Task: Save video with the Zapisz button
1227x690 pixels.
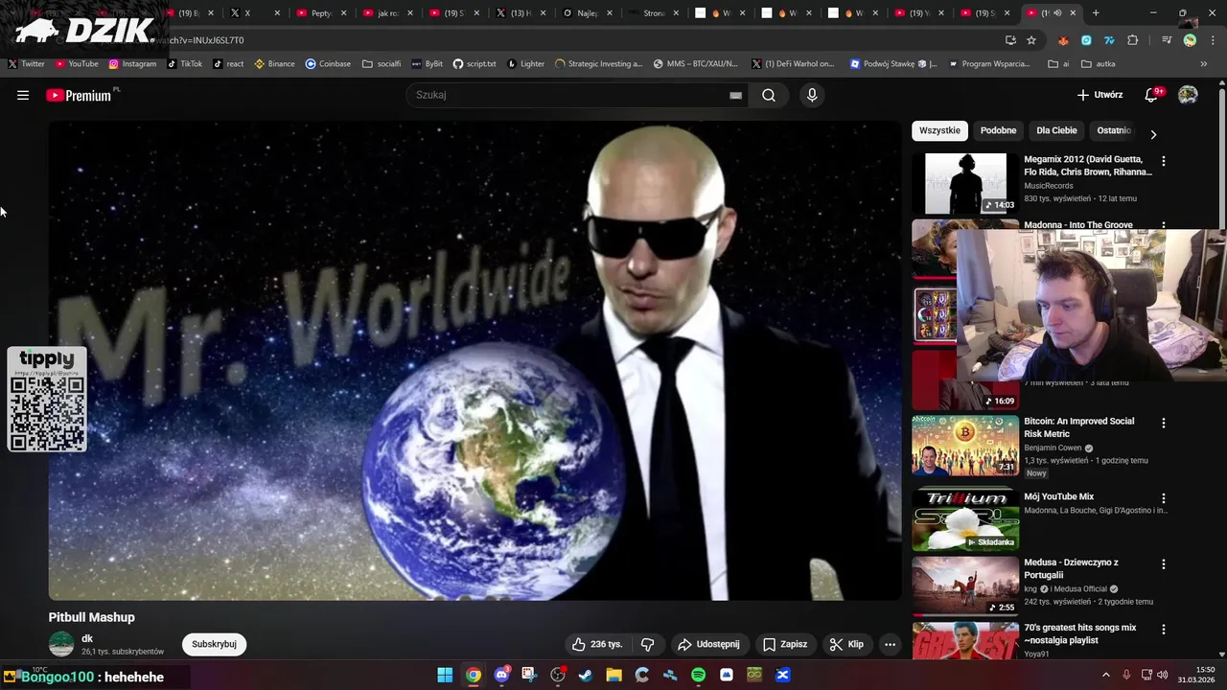Action: 784,644
